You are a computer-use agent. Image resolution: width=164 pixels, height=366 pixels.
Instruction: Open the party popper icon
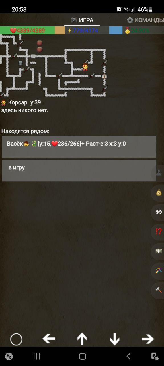coord(159,270)
